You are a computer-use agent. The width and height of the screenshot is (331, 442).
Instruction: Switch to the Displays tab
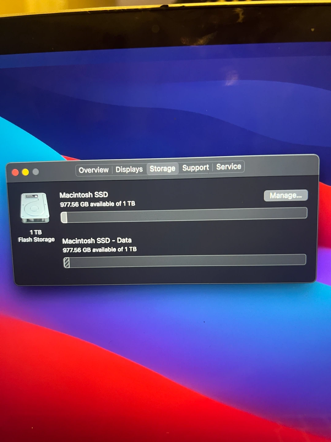pos(129,169)
